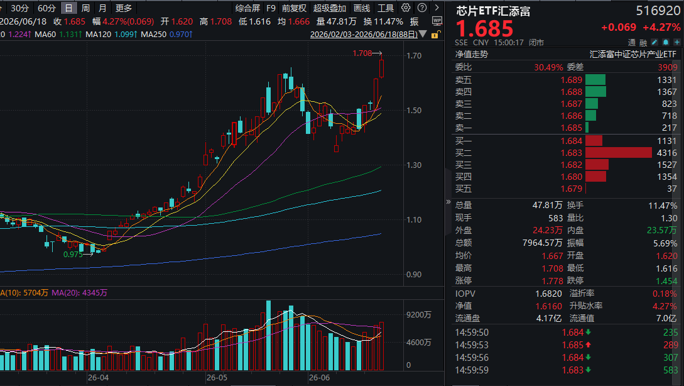Select 买一 bid row at 1.684
The width and height of the screenshot is (684, 386).
pyautogui.click(x=566, y=141)
